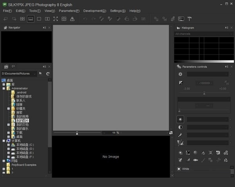Expand the 计算机 tree node

pyautogui.click(x=4, y=141)
